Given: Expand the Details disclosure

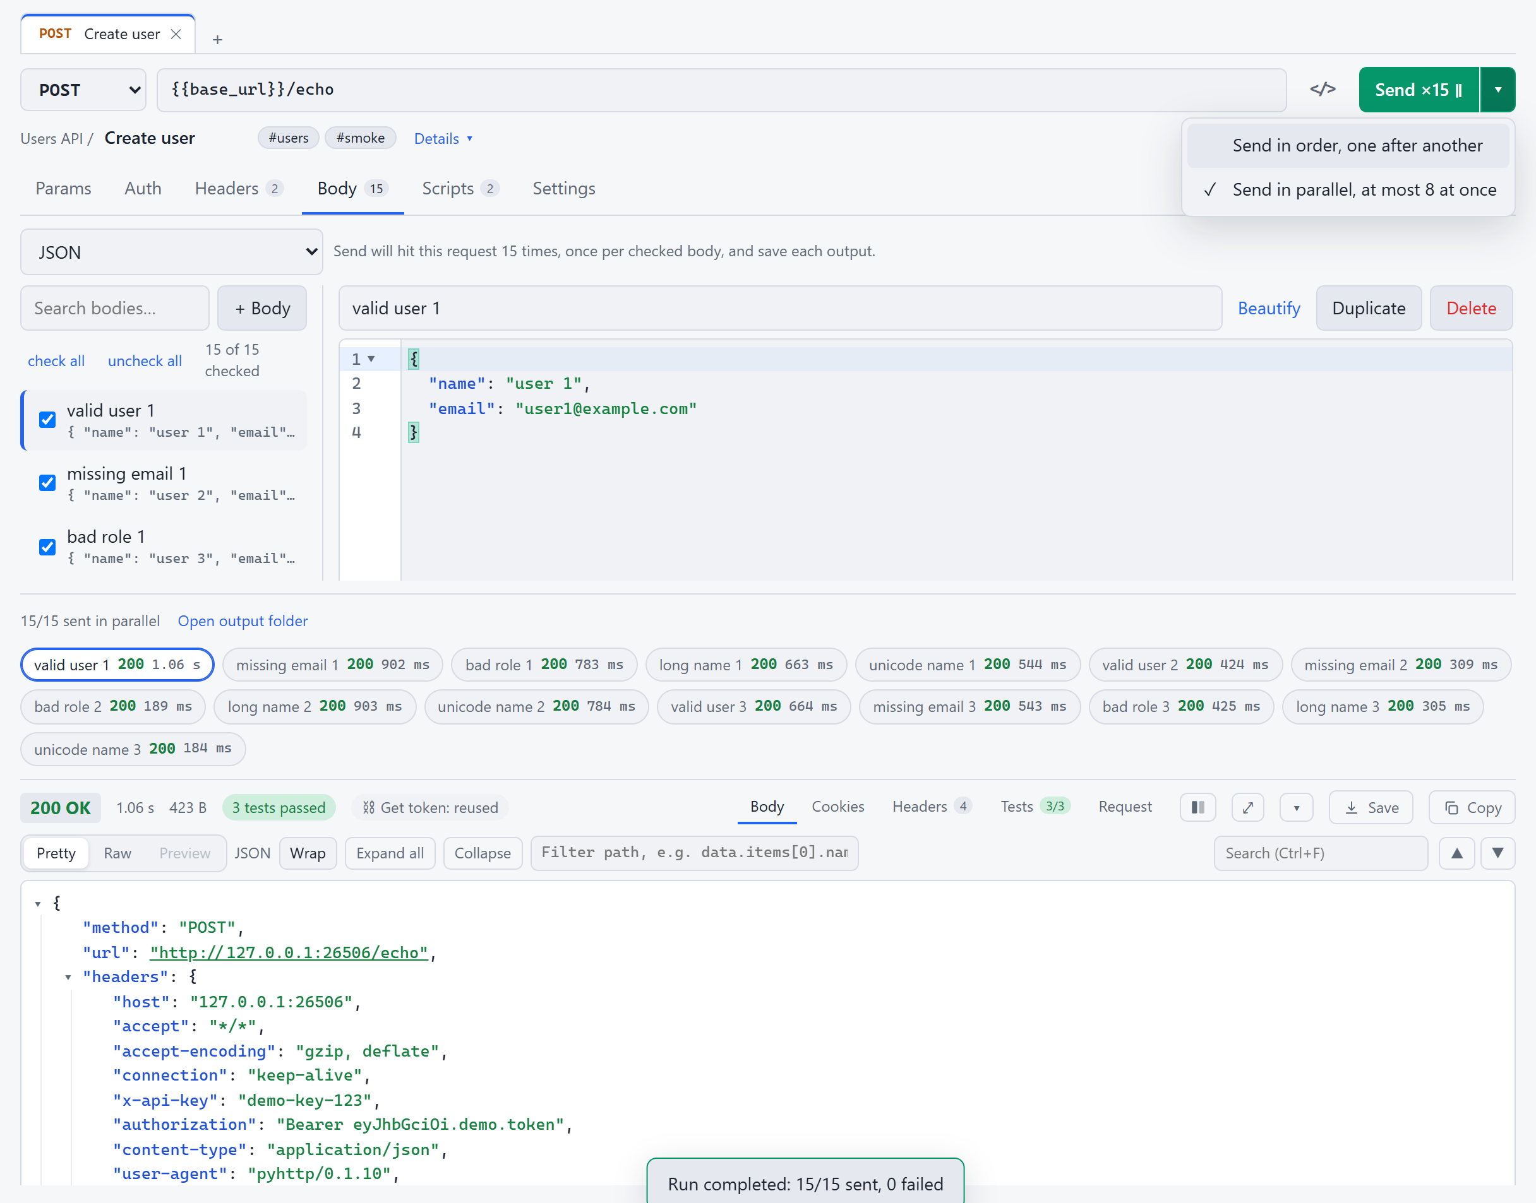Looking at the screenshot, I should point(443,139).
